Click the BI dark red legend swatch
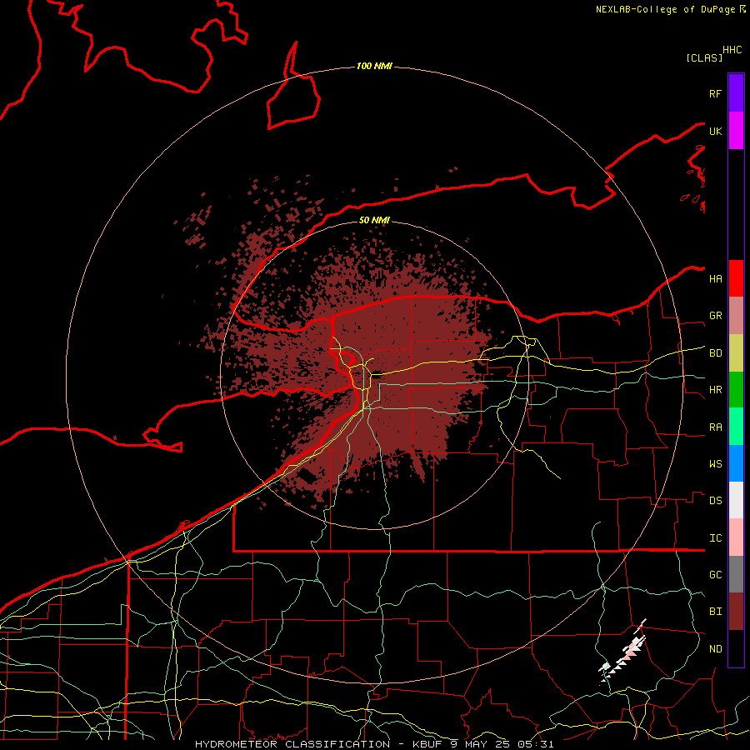This screenshot has height=750, width=750. click(736, 612)
